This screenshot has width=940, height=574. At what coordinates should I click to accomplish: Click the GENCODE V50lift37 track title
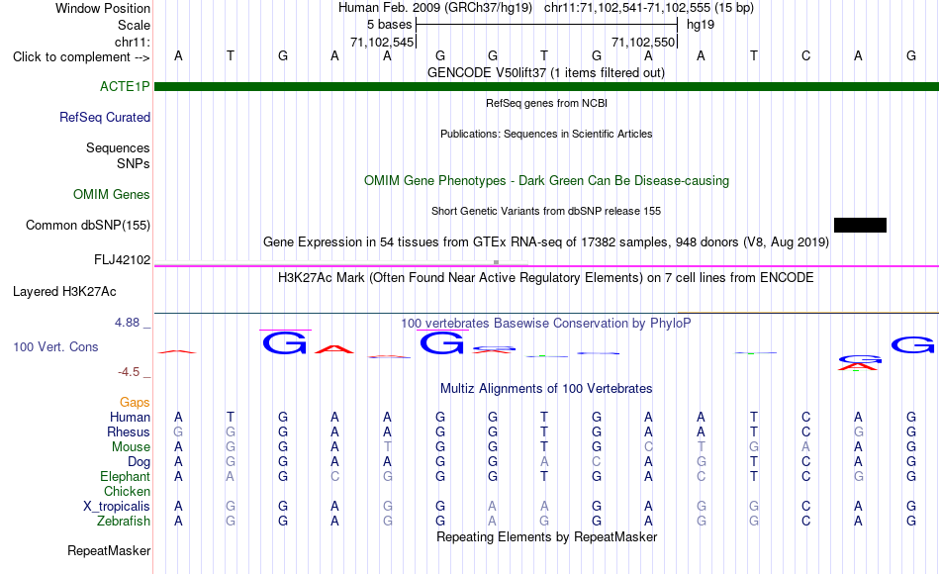click(546, 72)
